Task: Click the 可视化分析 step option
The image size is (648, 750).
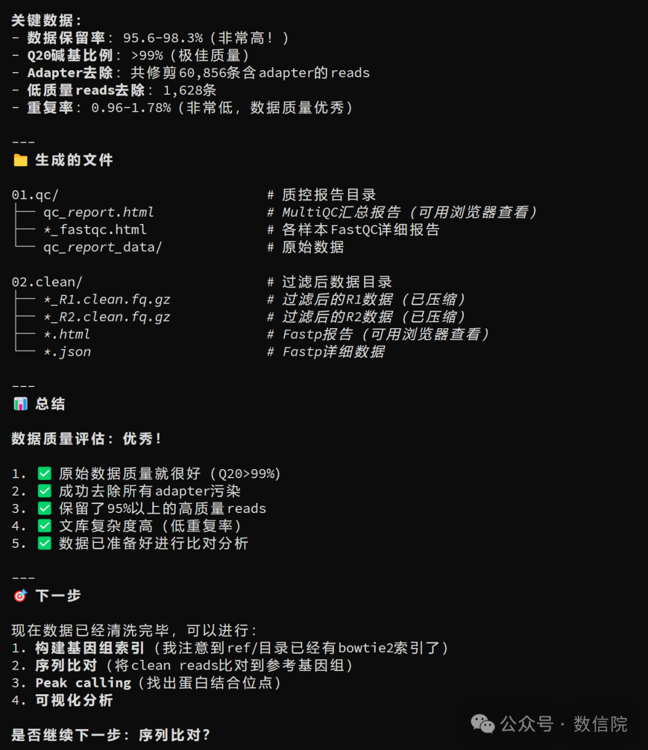Action: click(x=74, y=700)
